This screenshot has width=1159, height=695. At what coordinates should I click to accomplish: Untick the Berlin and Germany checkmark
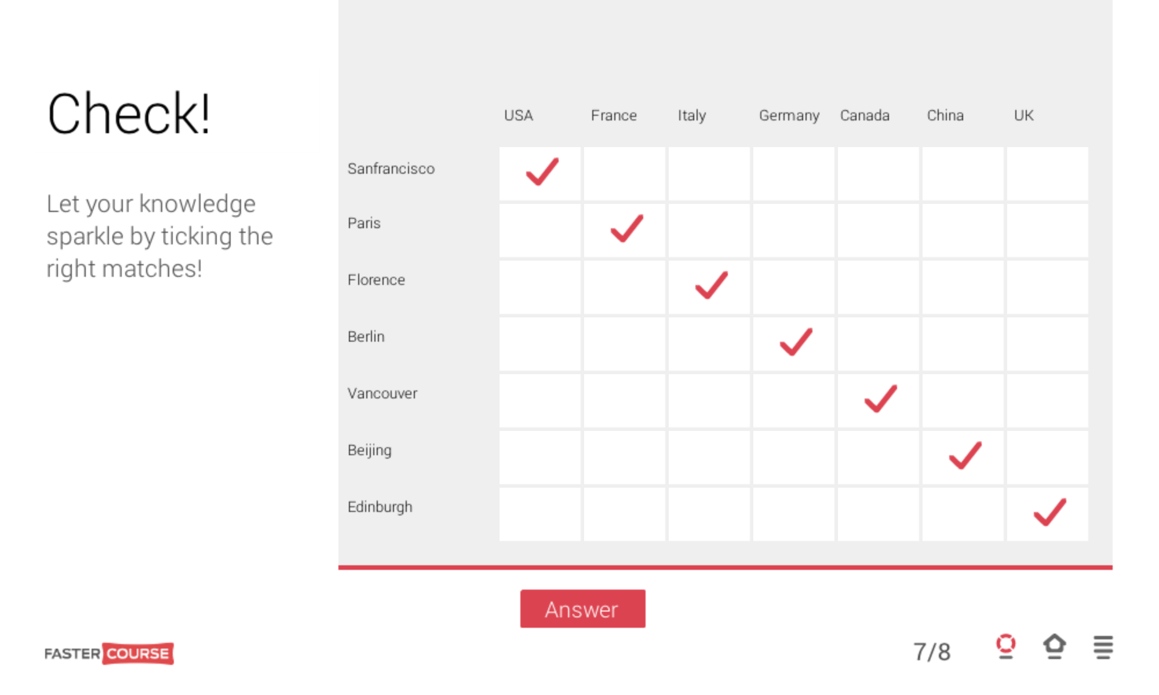[793, 343]
